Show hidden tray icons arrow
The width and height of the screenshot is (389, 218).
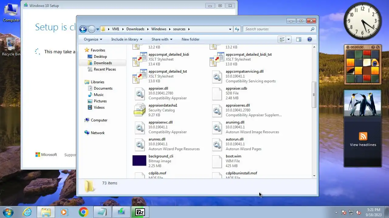coord(336,213)
